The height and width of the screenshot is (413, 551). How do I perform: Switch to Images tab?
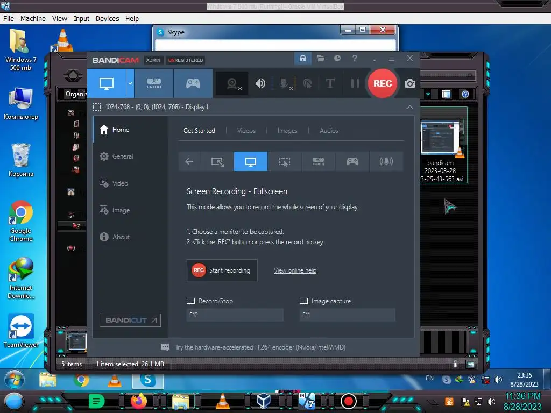coord(287,131)
